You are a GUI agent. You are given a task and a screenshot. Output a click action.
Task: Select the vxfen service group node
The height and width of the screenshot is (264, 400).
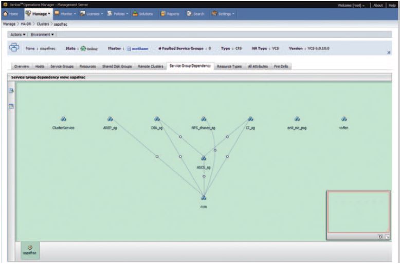click(x=344, y=119)
